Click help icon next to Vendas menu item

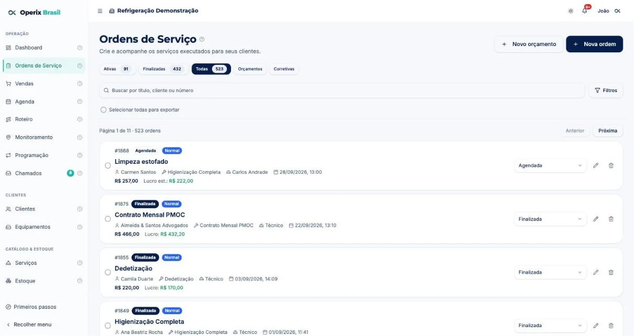point(80,84)
